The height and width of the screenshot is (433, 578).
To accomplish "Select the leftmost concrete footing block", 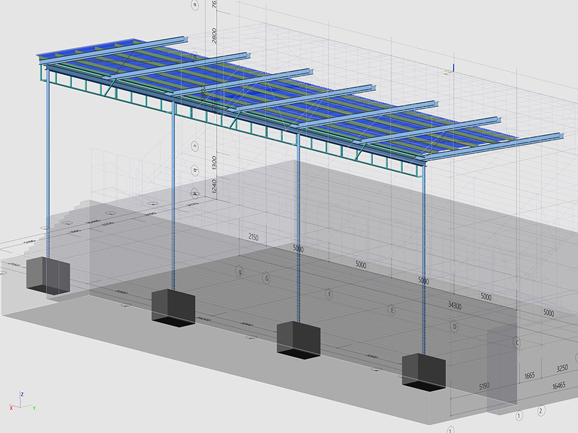I will pos(48,276).
